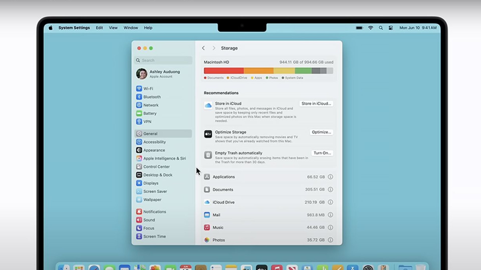The height and width of the screenshot is (270, 481).
Task: Click the Music row icon
Action: click(x=207, y=227)
